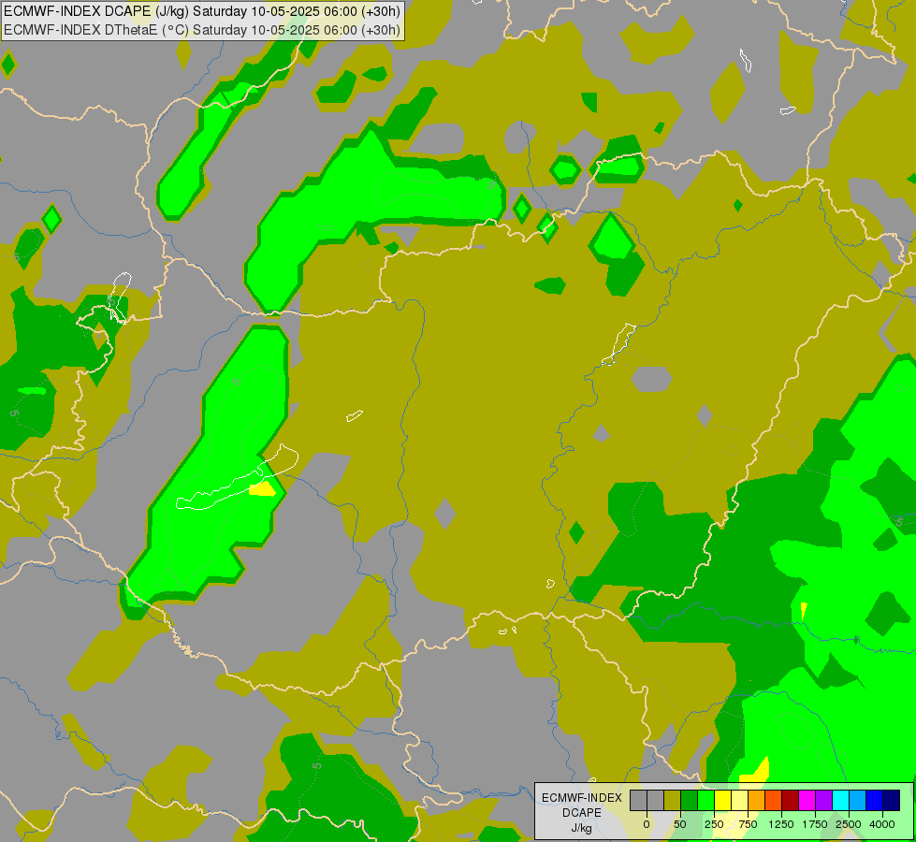Click the legend value label 750

click(x=748, y=824)
